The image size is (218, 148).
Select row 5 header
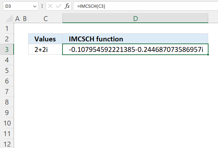point(7,70)
